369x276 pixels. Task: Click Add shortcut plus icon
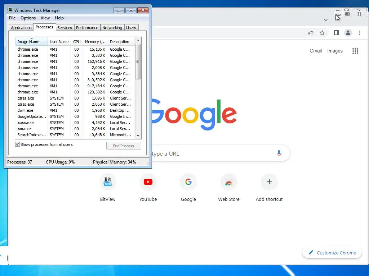click(x=269, y=182)
